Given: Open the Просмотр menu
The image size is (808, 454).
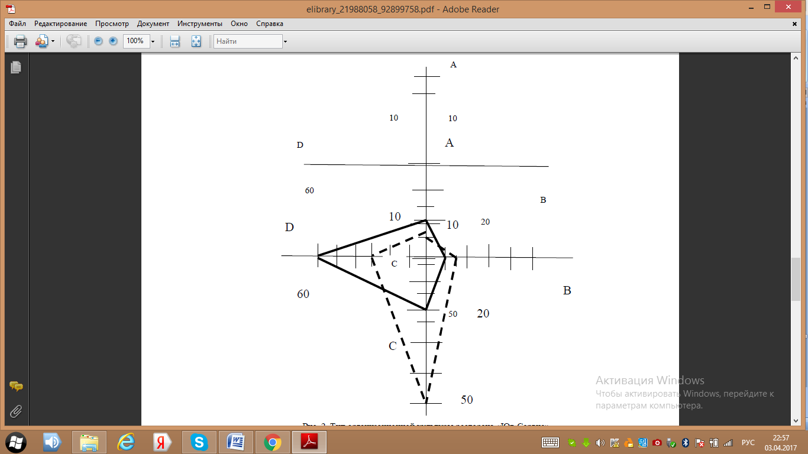Looking at the screenshot, I should (x=112, y=24).
